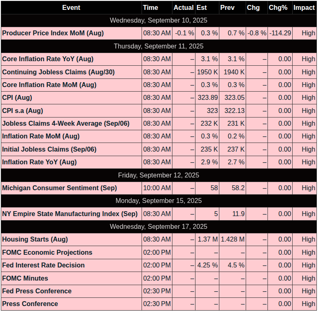Click the -114.29 change percent value
This screenshot has width=321, height=311.
click(x=280, y=33)
